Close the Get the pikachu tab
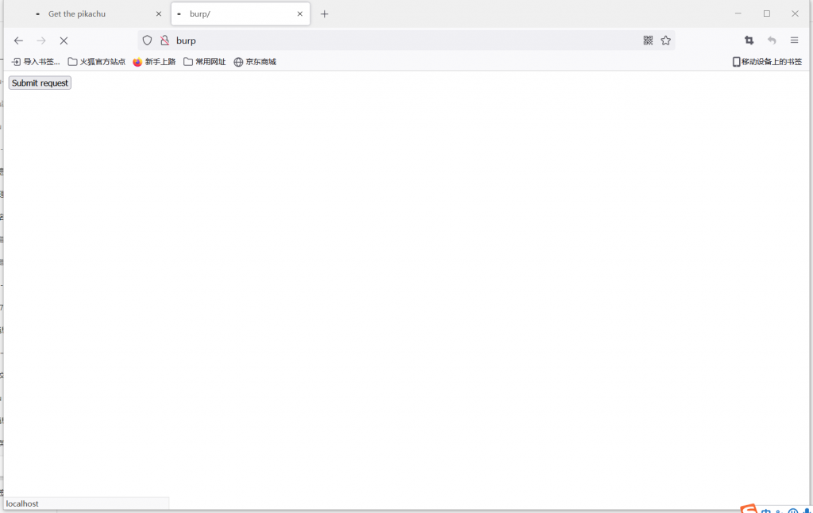 click(x=159, y=14)
